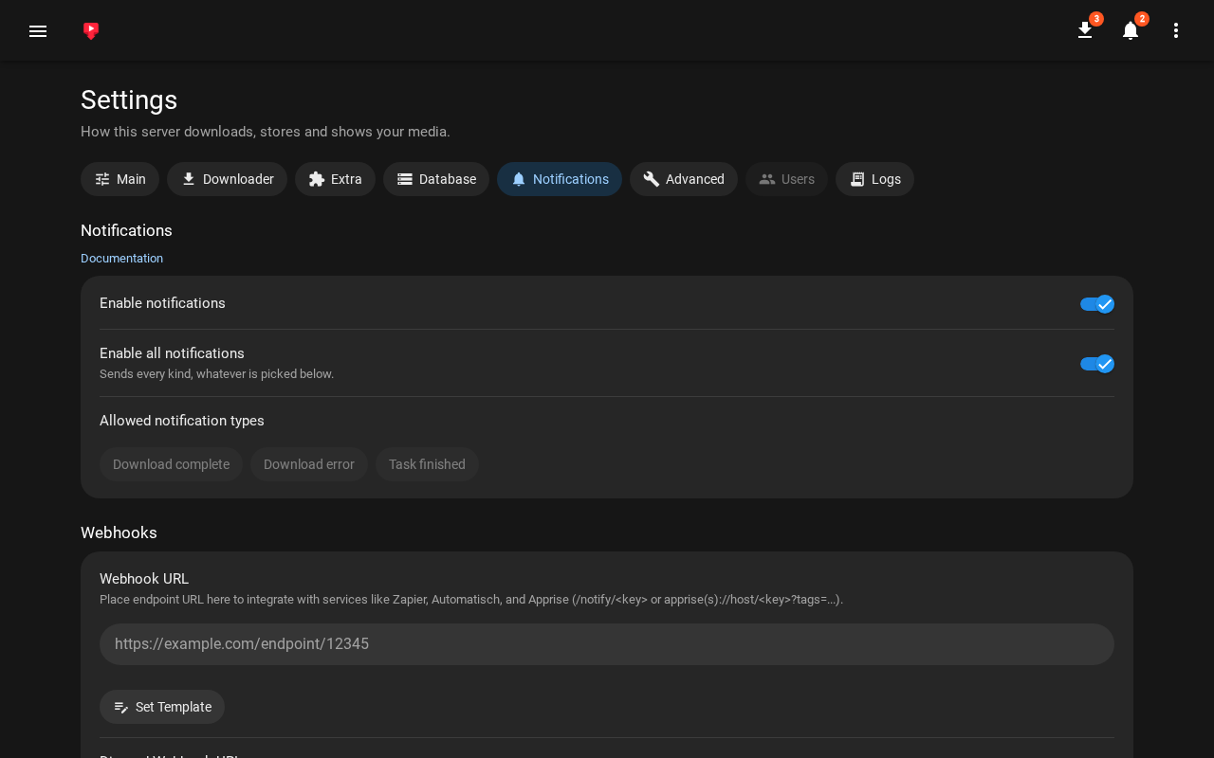Disable the Enable all notifications toggle
The height and width of the screenshot is (758, 1214).
pyautogui.click(x=1096, y=364)
